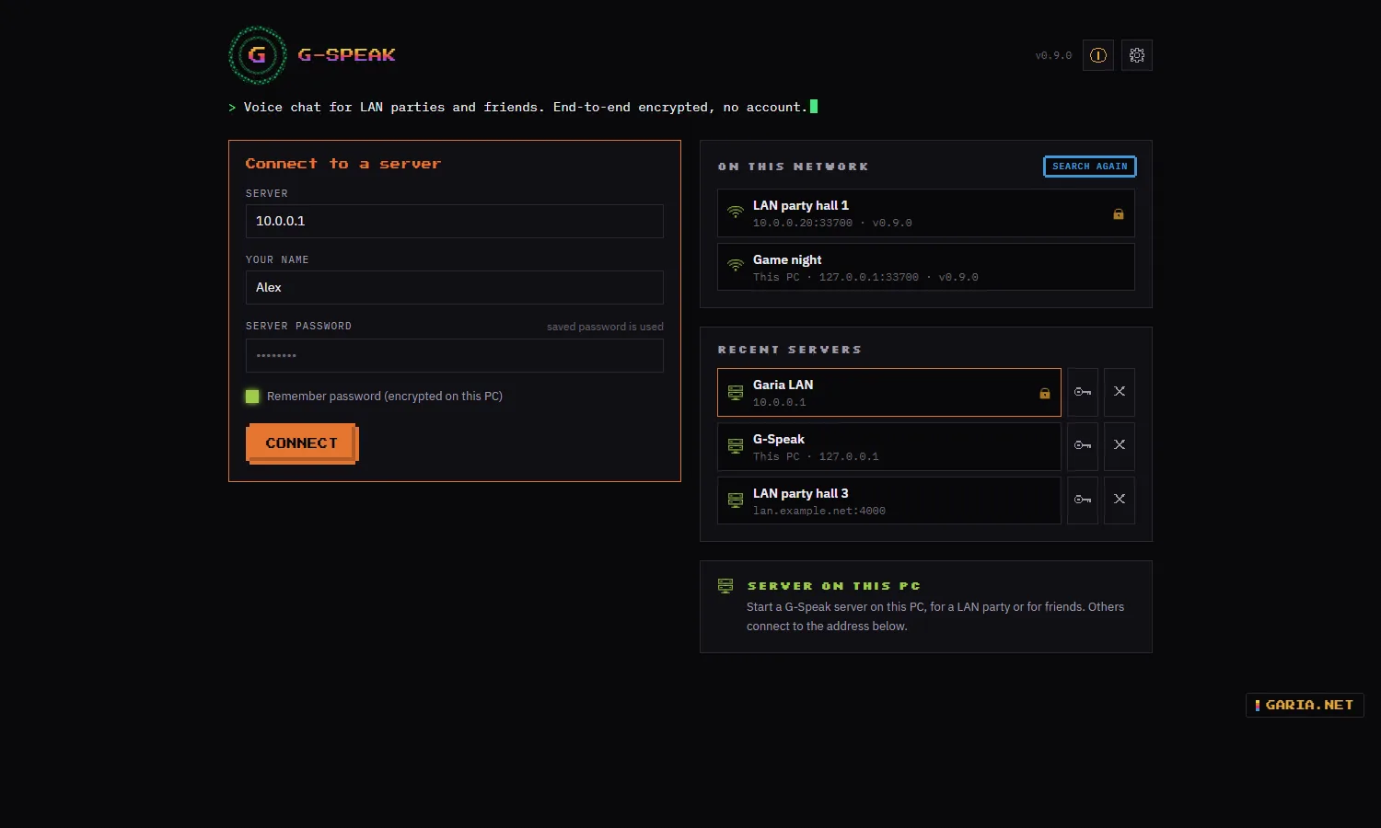The width and height of the screenshot is (1381, 828).
Task: Toggle Remember password checkbox
Action: coord(252,397)
